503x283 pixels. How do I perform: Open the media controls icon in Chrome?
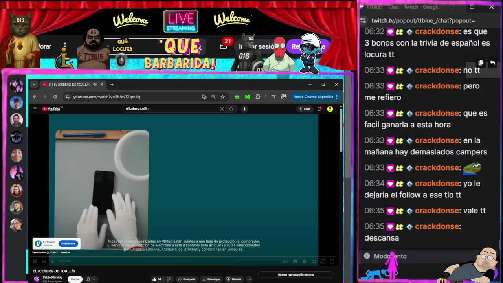[x=273, y=97]
